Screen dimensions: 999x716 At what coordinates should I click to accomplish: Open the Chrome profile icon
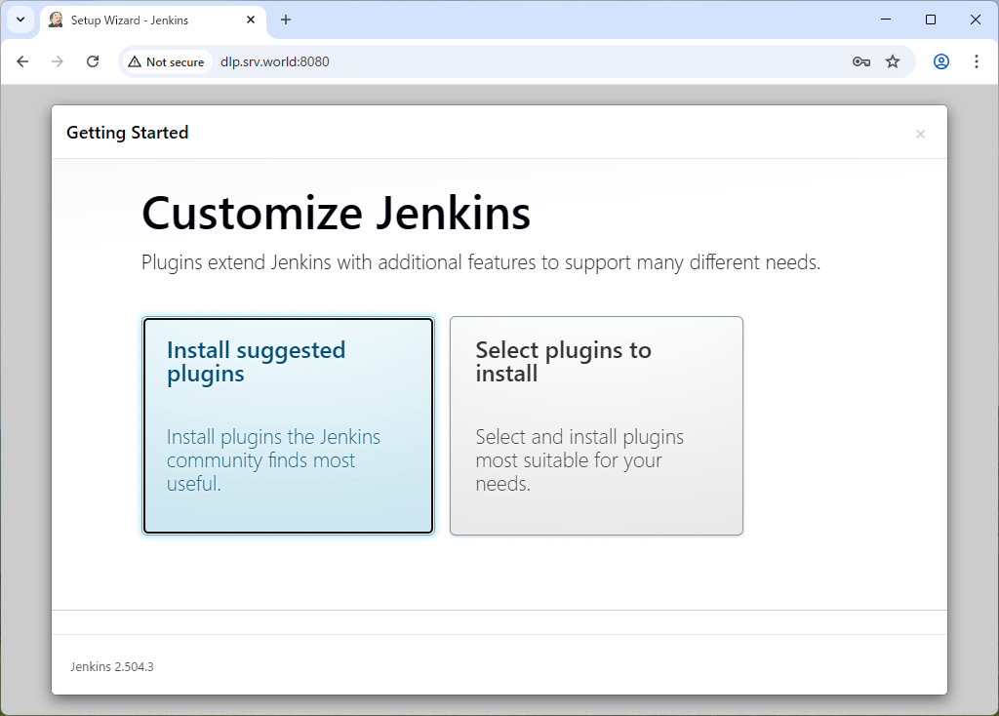[x=941, y=61]
